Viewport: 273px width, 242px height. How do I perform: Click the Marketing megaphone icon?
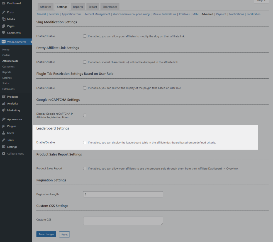coord(4,111)
